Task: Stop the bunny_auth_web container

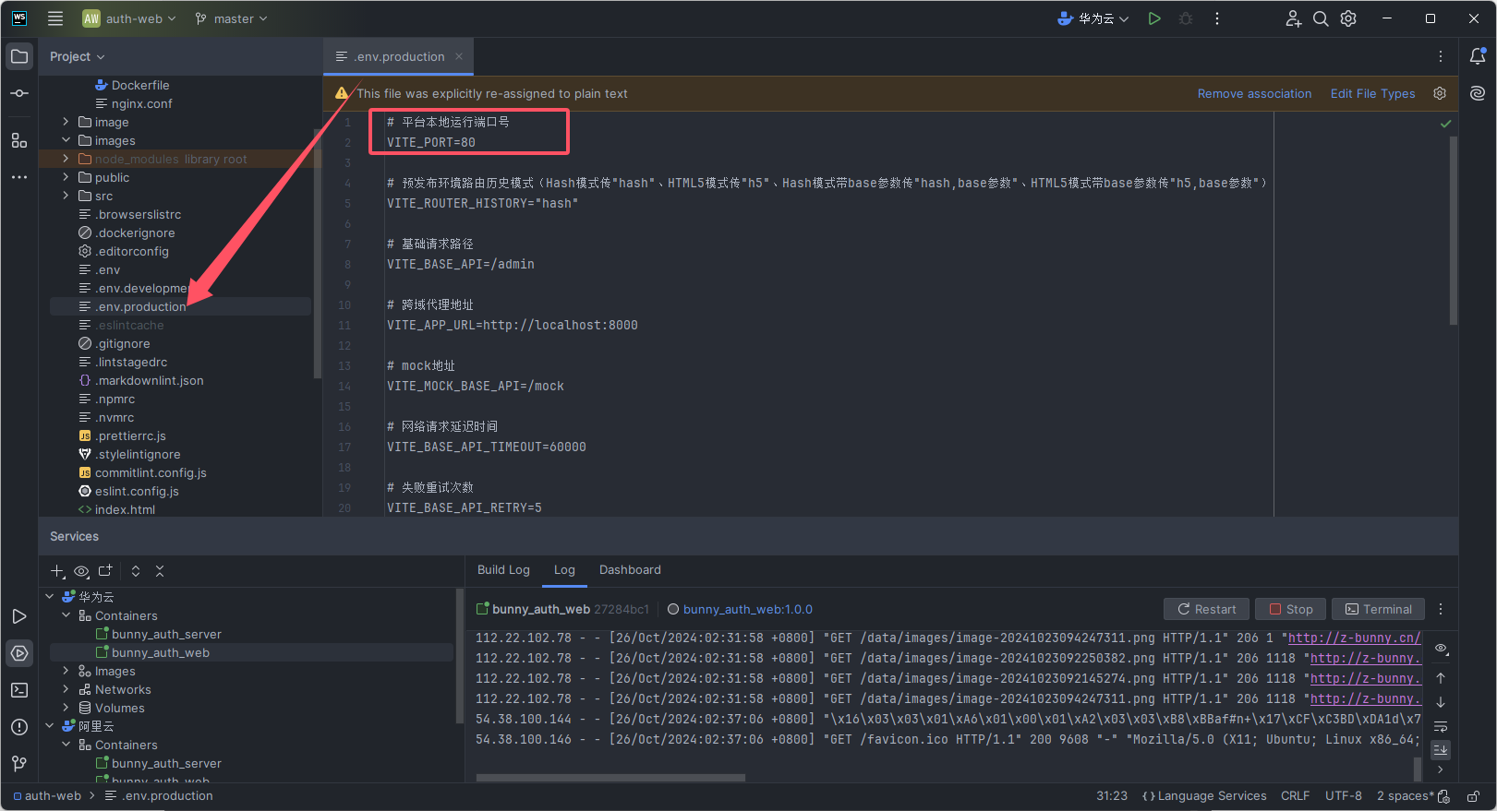Action: point(1291,609)
